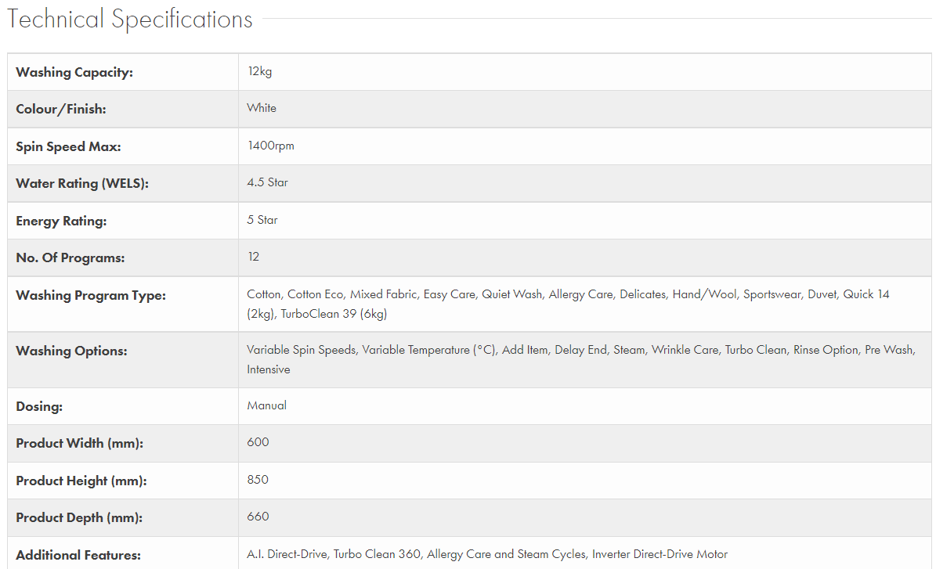Select the 12kg capacity value

coord(259,71)
